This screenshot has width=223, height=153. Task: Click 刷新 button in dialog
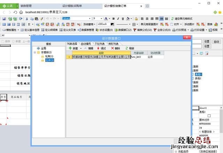tap(130, 48)
